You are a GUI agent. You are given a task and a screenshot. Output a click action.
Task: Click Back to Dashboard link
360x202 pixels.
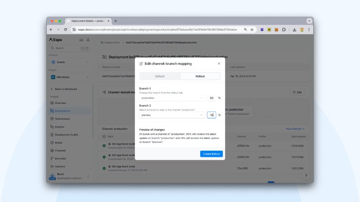point(64,89)
